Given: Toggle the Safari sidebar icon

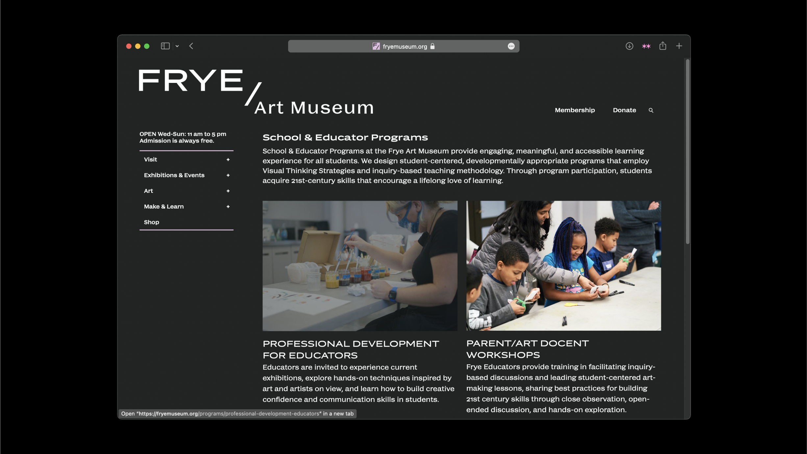Looking at the screenshot, I should 165,46.
